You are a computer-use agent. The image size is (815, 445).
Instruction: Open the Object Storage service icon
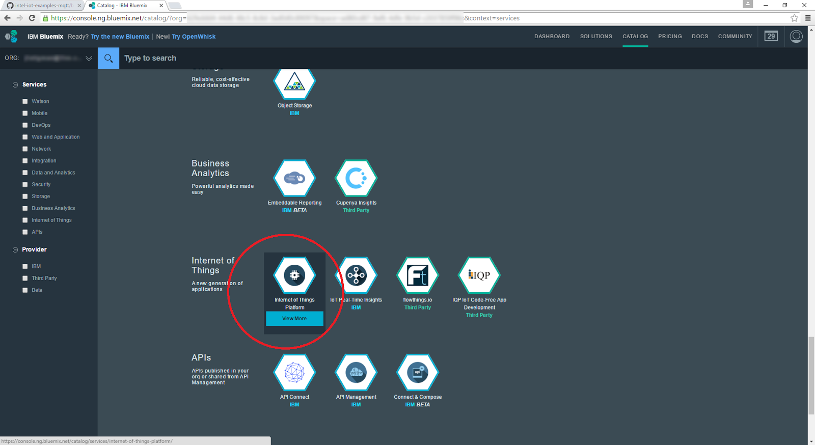[294, 83]
